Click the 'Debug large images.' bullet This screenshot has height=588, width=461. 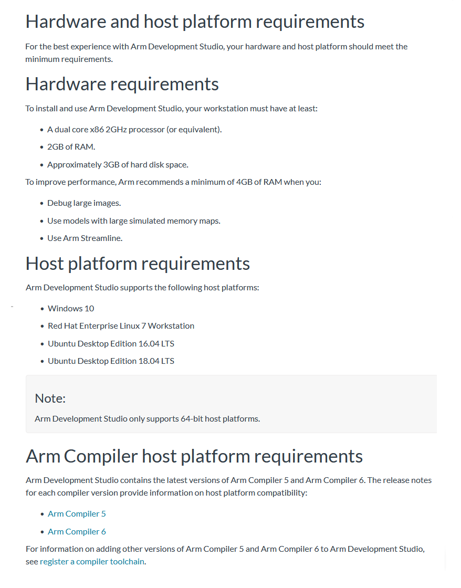84,203
